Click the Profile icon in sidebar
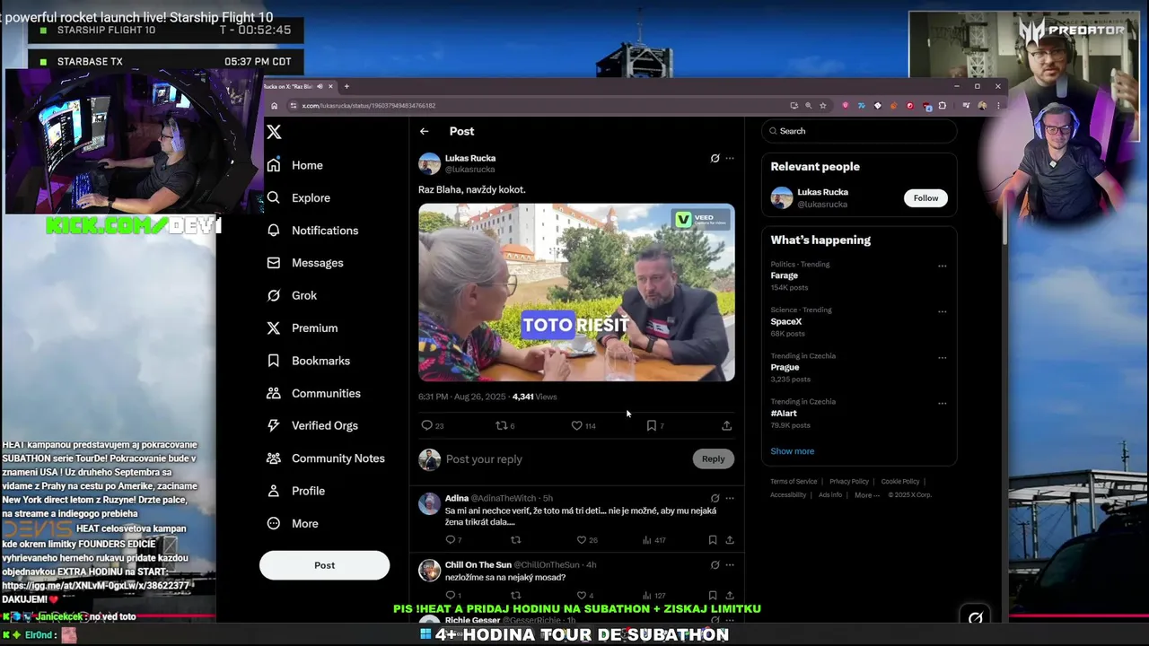The width and height of the screenshot is (1149, 646). [274, 491]
